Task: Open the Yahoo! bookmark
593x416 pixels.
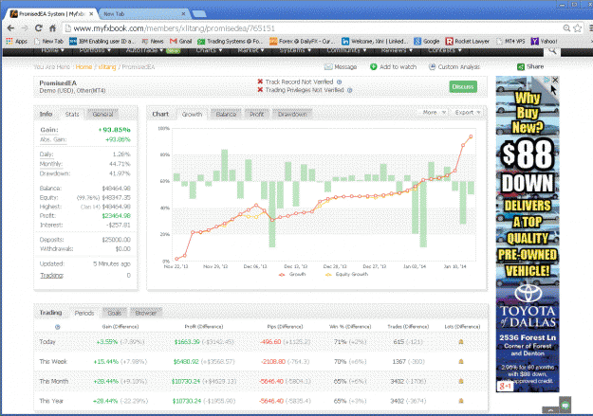Action: coord(544,41)
